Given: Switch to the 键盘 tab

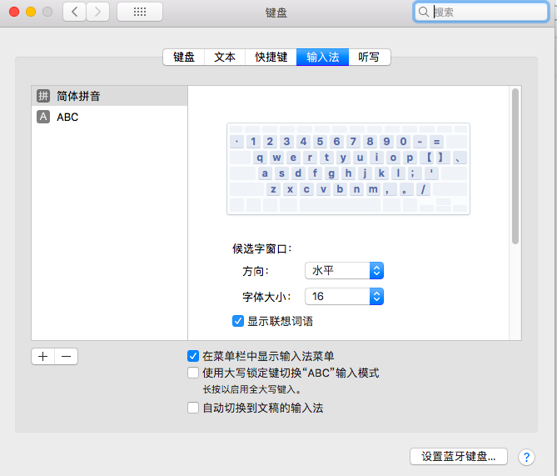Looking at the screenshot, I should tap(184, 58).
